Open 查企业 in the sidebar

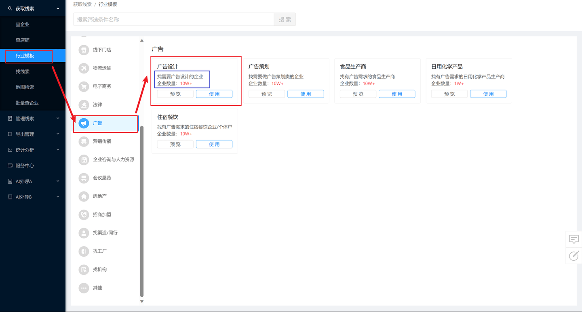click(23, 25)
